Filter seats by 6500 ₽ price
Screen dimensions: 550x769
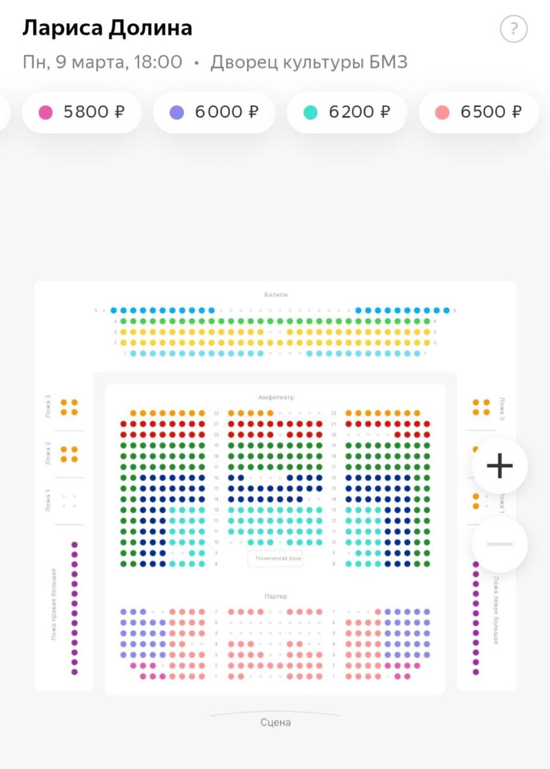478,112
